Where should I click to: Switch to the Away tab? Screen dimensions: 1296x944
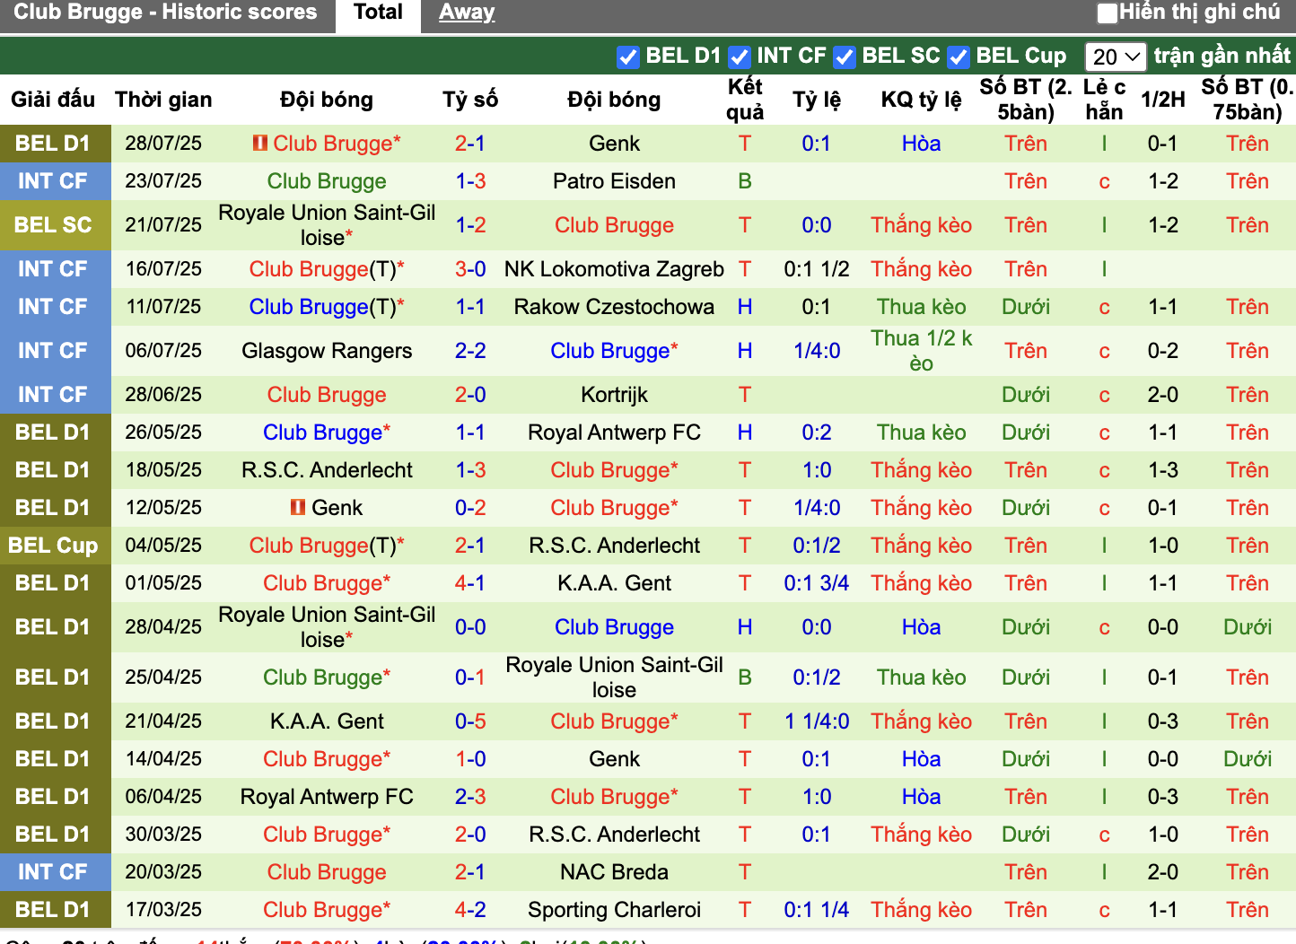pyautogui.click(x=467, y=13)
